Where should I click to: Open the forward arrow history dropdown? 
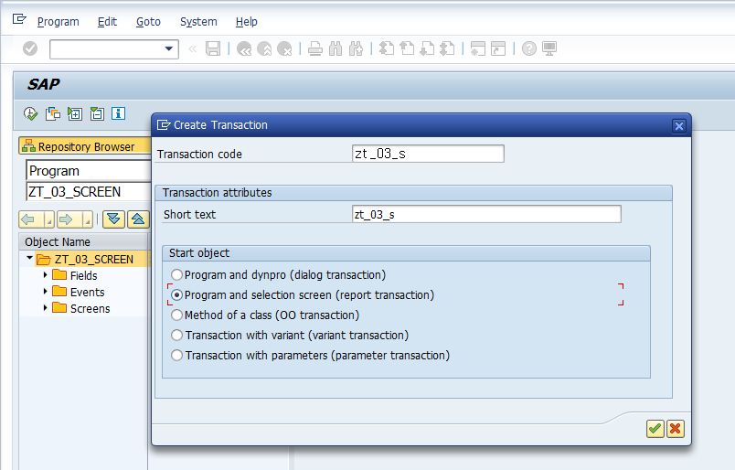[87, 219]
